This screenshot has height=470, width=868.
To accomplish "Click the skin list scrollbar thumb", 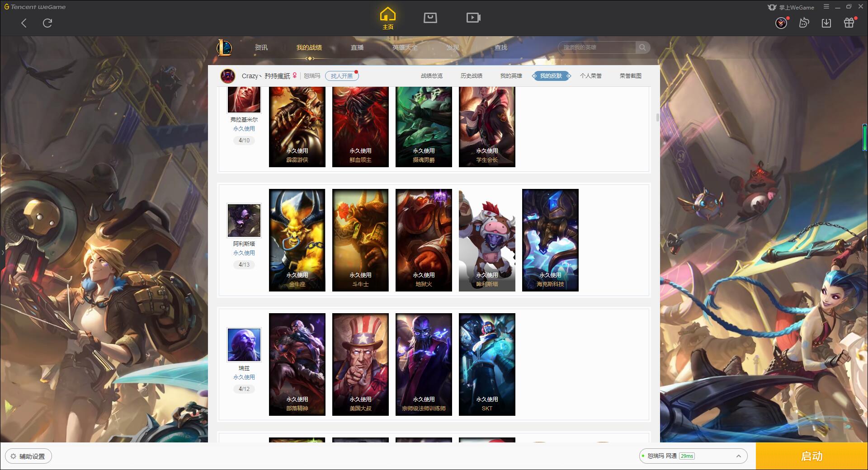I will pyautogui.click(x=657, y=117).
